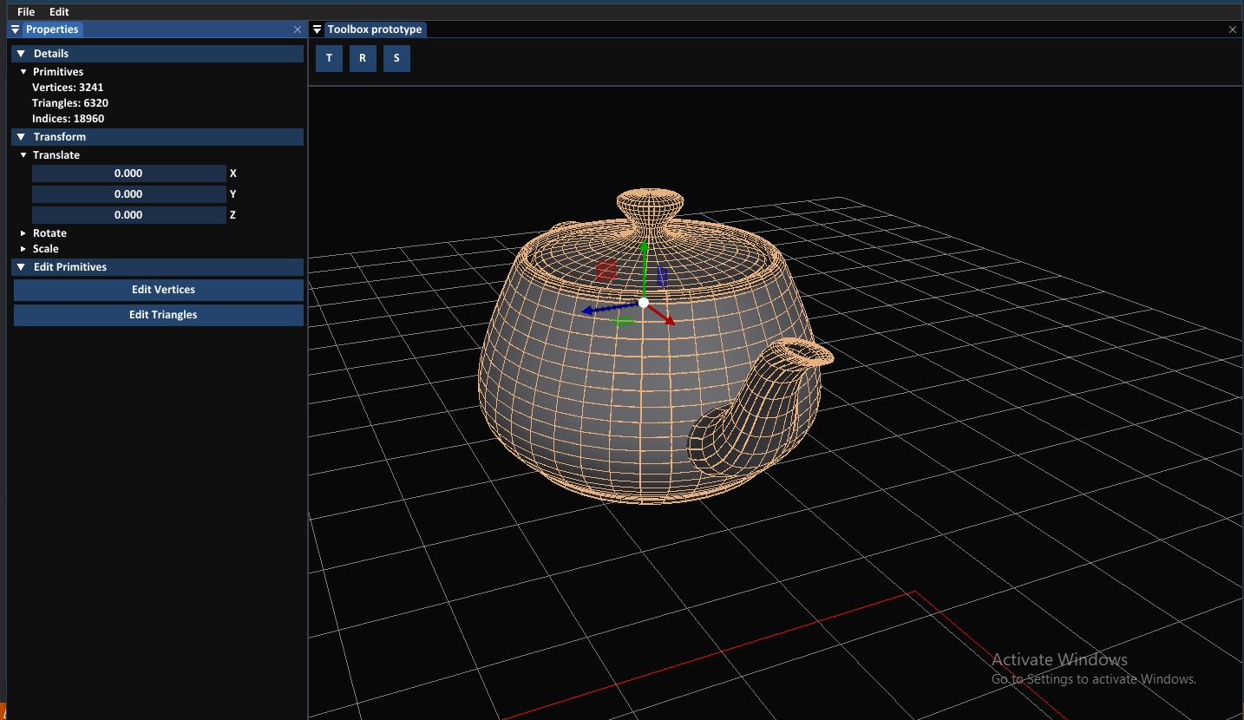Click the filter icon on the Properties tab

(x=14, y=29)
